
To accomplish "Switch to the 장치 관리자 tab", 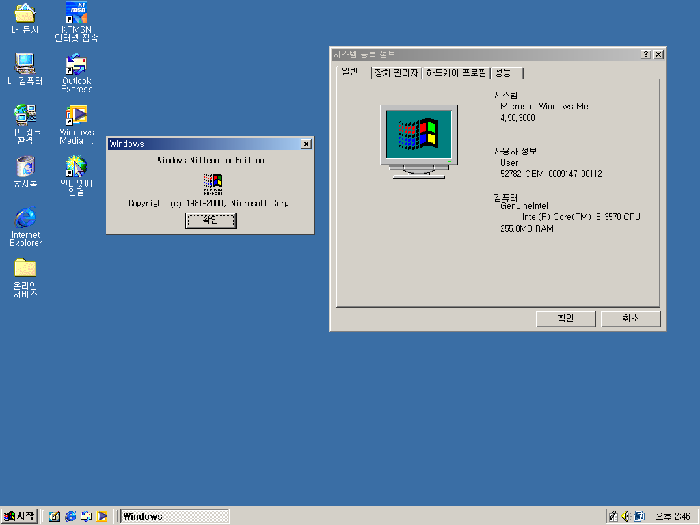I will (396, 72).
